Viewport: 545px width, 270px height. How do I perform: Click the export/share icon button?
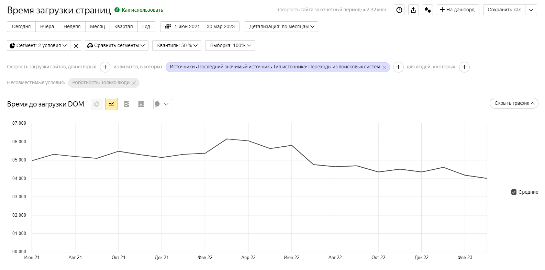413,10
